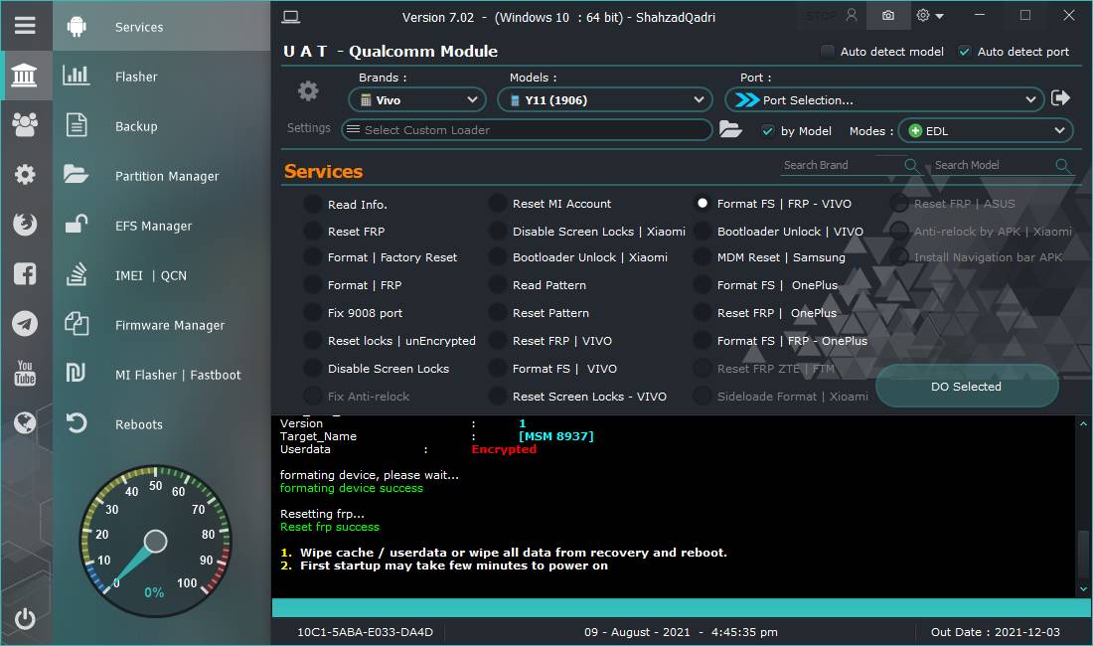This screenshot has height=646, width=1093.
Task: Click the Search Model input field
Action: (x=994, y=165)
